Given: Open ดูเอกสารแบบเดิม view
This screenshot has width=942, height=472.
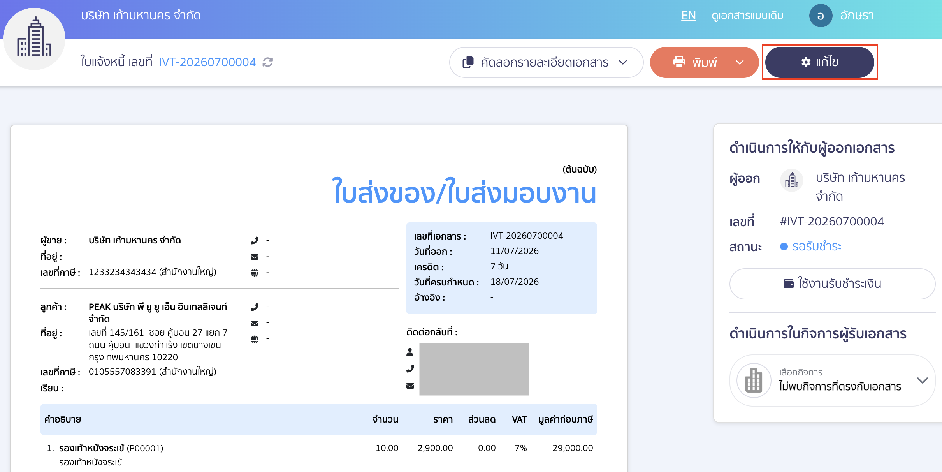Looking at the screenshot, I should pyautogui.click(x=747, y=16).
